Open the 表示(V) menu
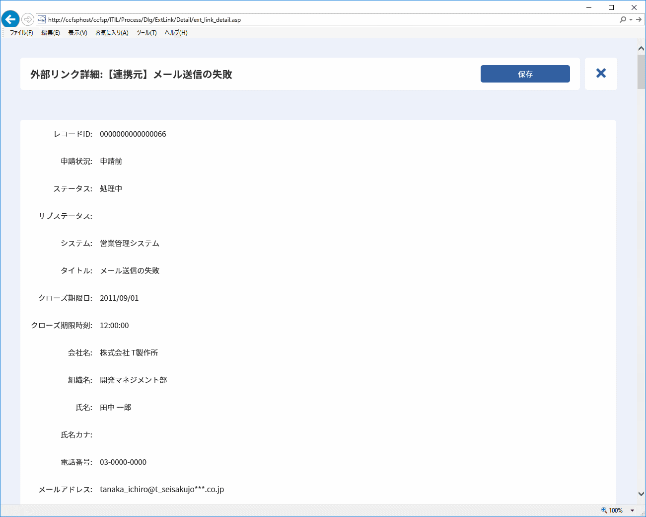This screenshot has width=646, height=517. tap(77, 33)
